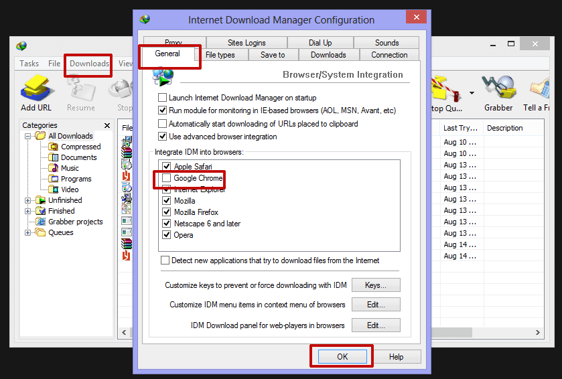Expand the Finished tree node
The width and height of the screenshot is (562, 379).
coord(27,212)
